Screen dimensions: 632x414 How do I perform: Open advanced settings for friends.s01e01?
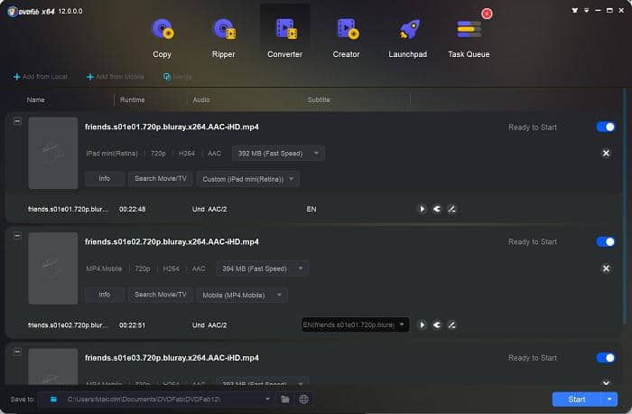(x=437, y=209)
